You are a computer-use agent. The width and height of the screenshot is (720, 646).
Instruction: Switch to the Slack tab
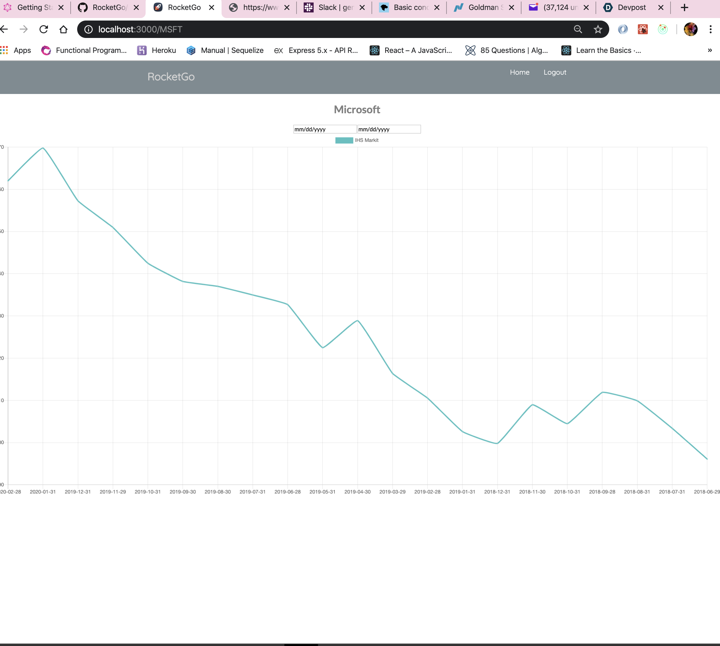334,7
